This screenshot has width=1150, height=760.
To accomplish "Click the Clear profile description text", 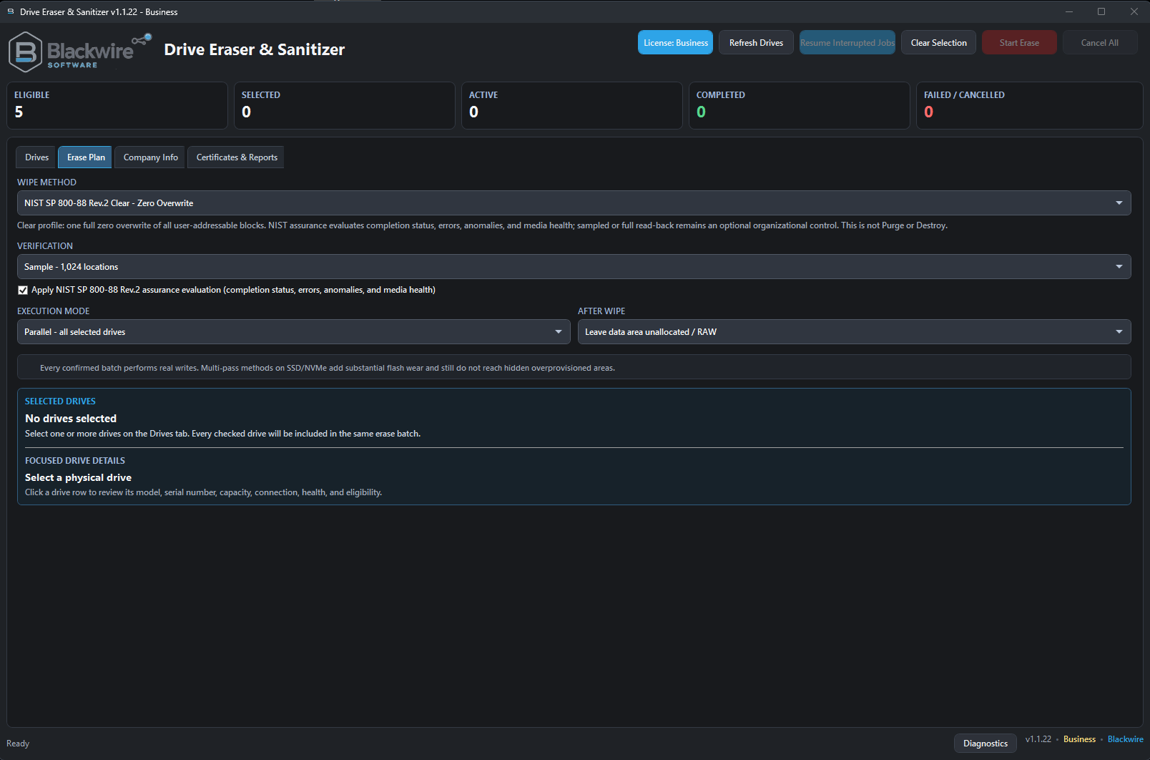I will coord(482,225).
